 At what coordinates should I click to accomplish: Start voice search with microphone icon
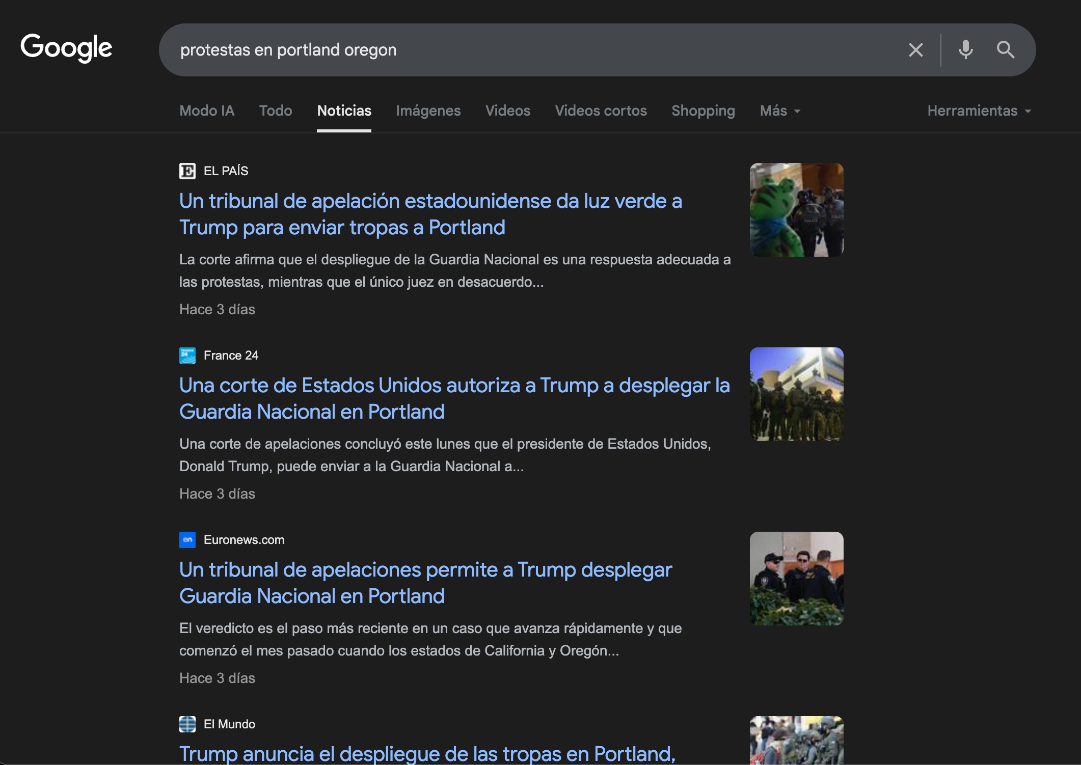click(965, 50)
